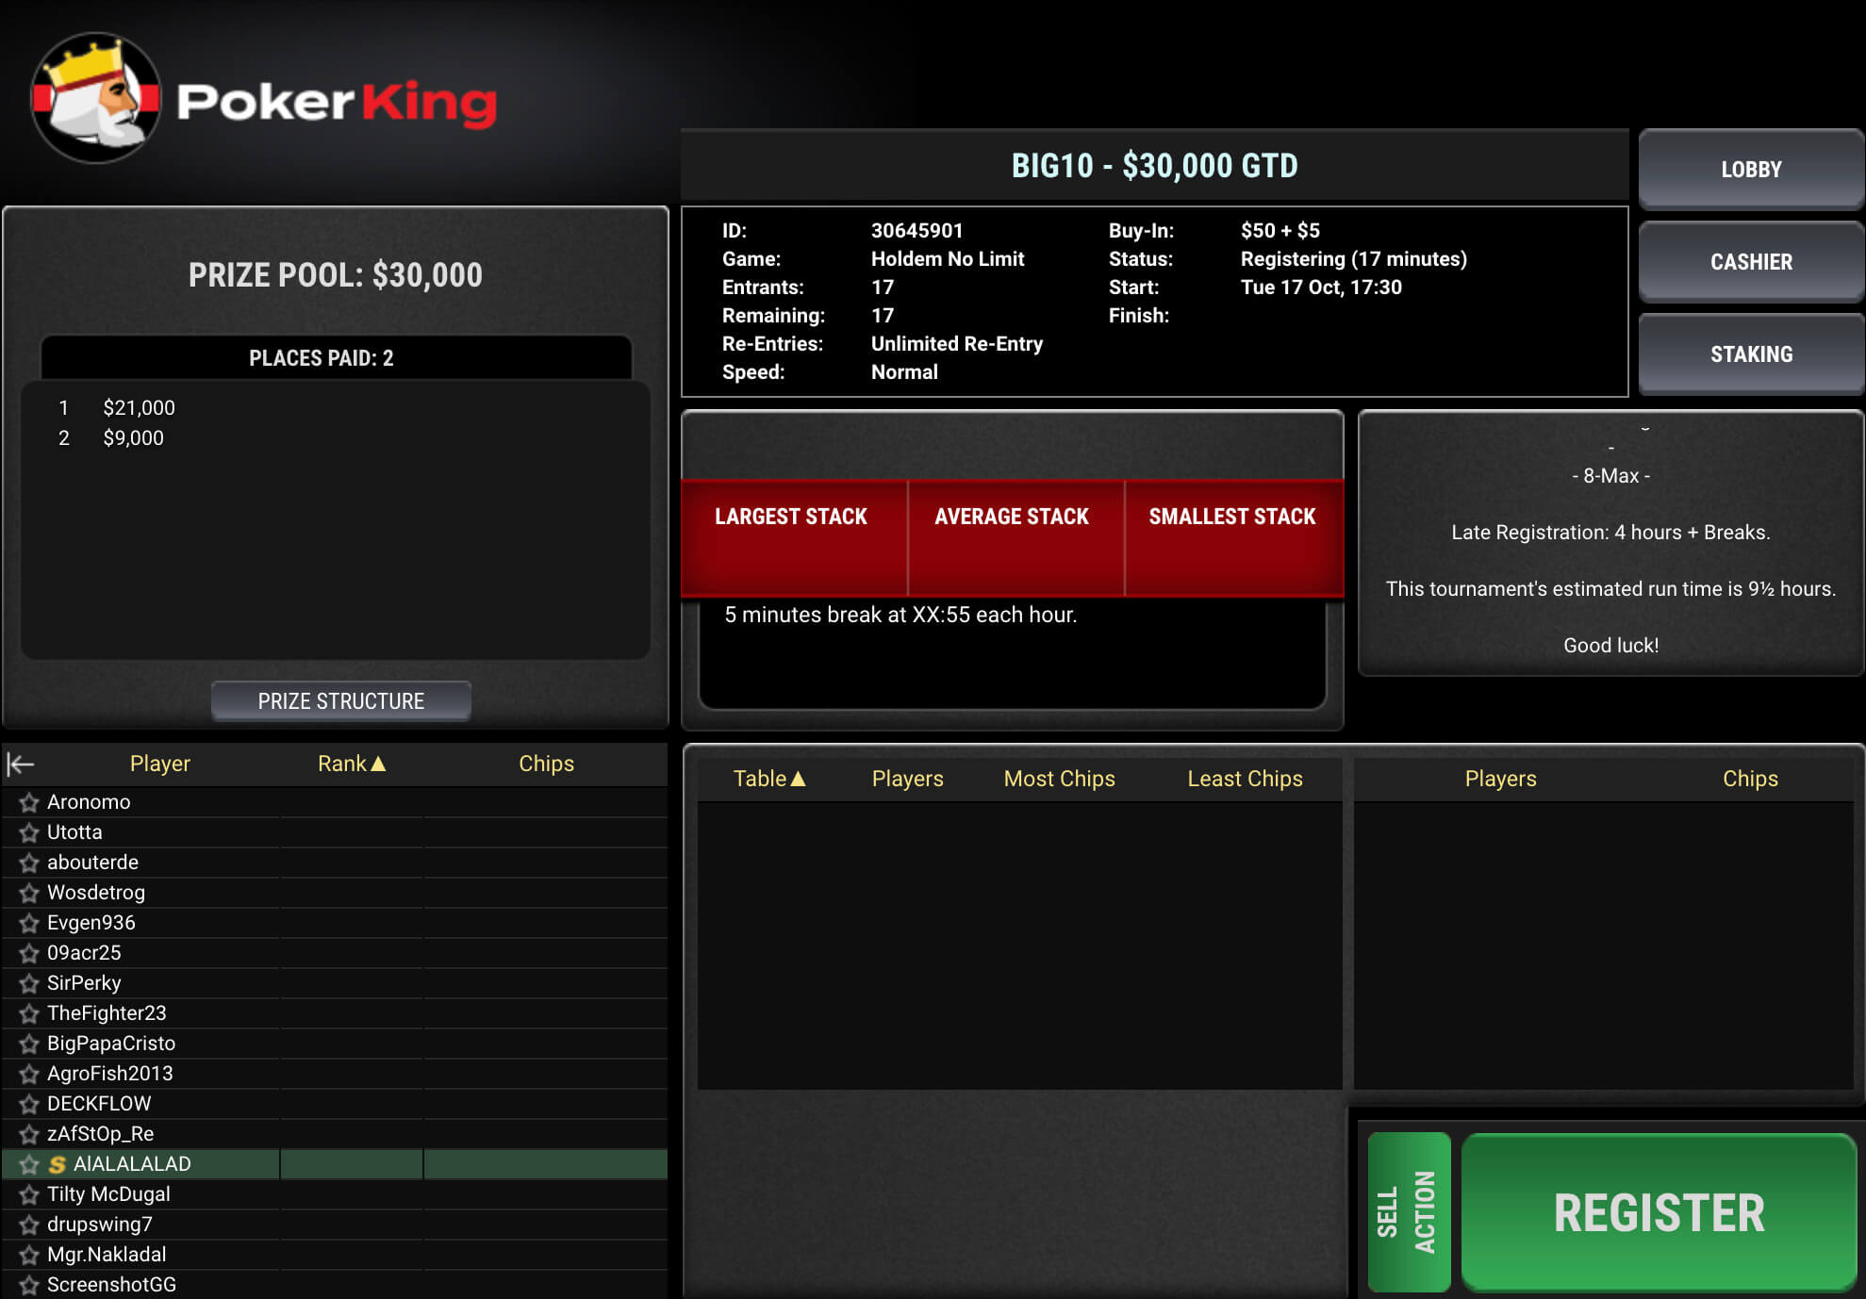This screenshot has width=1866, height=1299.
Task: Toggle favorite star for BigPapaCristo
Action: (29, 1044)
